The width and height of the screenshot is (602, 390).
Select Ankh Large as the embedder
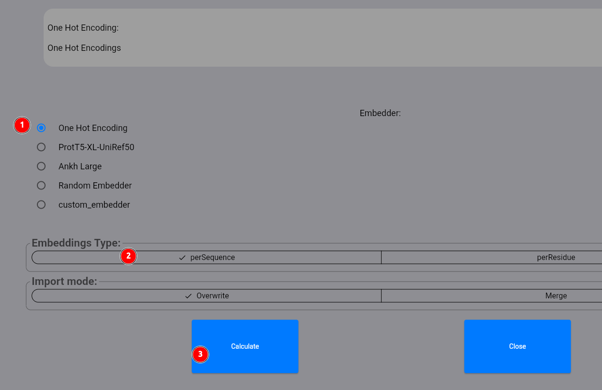click(x=41, y=166)
